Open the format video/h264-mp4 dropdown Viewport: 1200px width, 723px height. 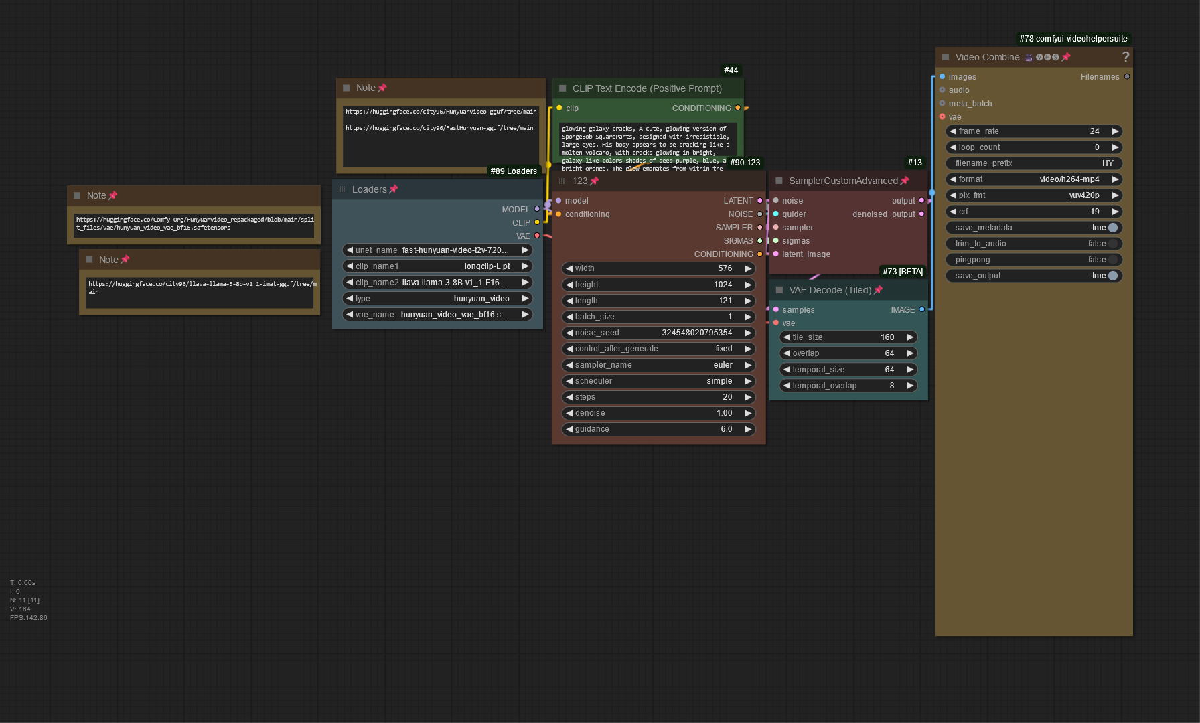click(x=1034, y=179)
